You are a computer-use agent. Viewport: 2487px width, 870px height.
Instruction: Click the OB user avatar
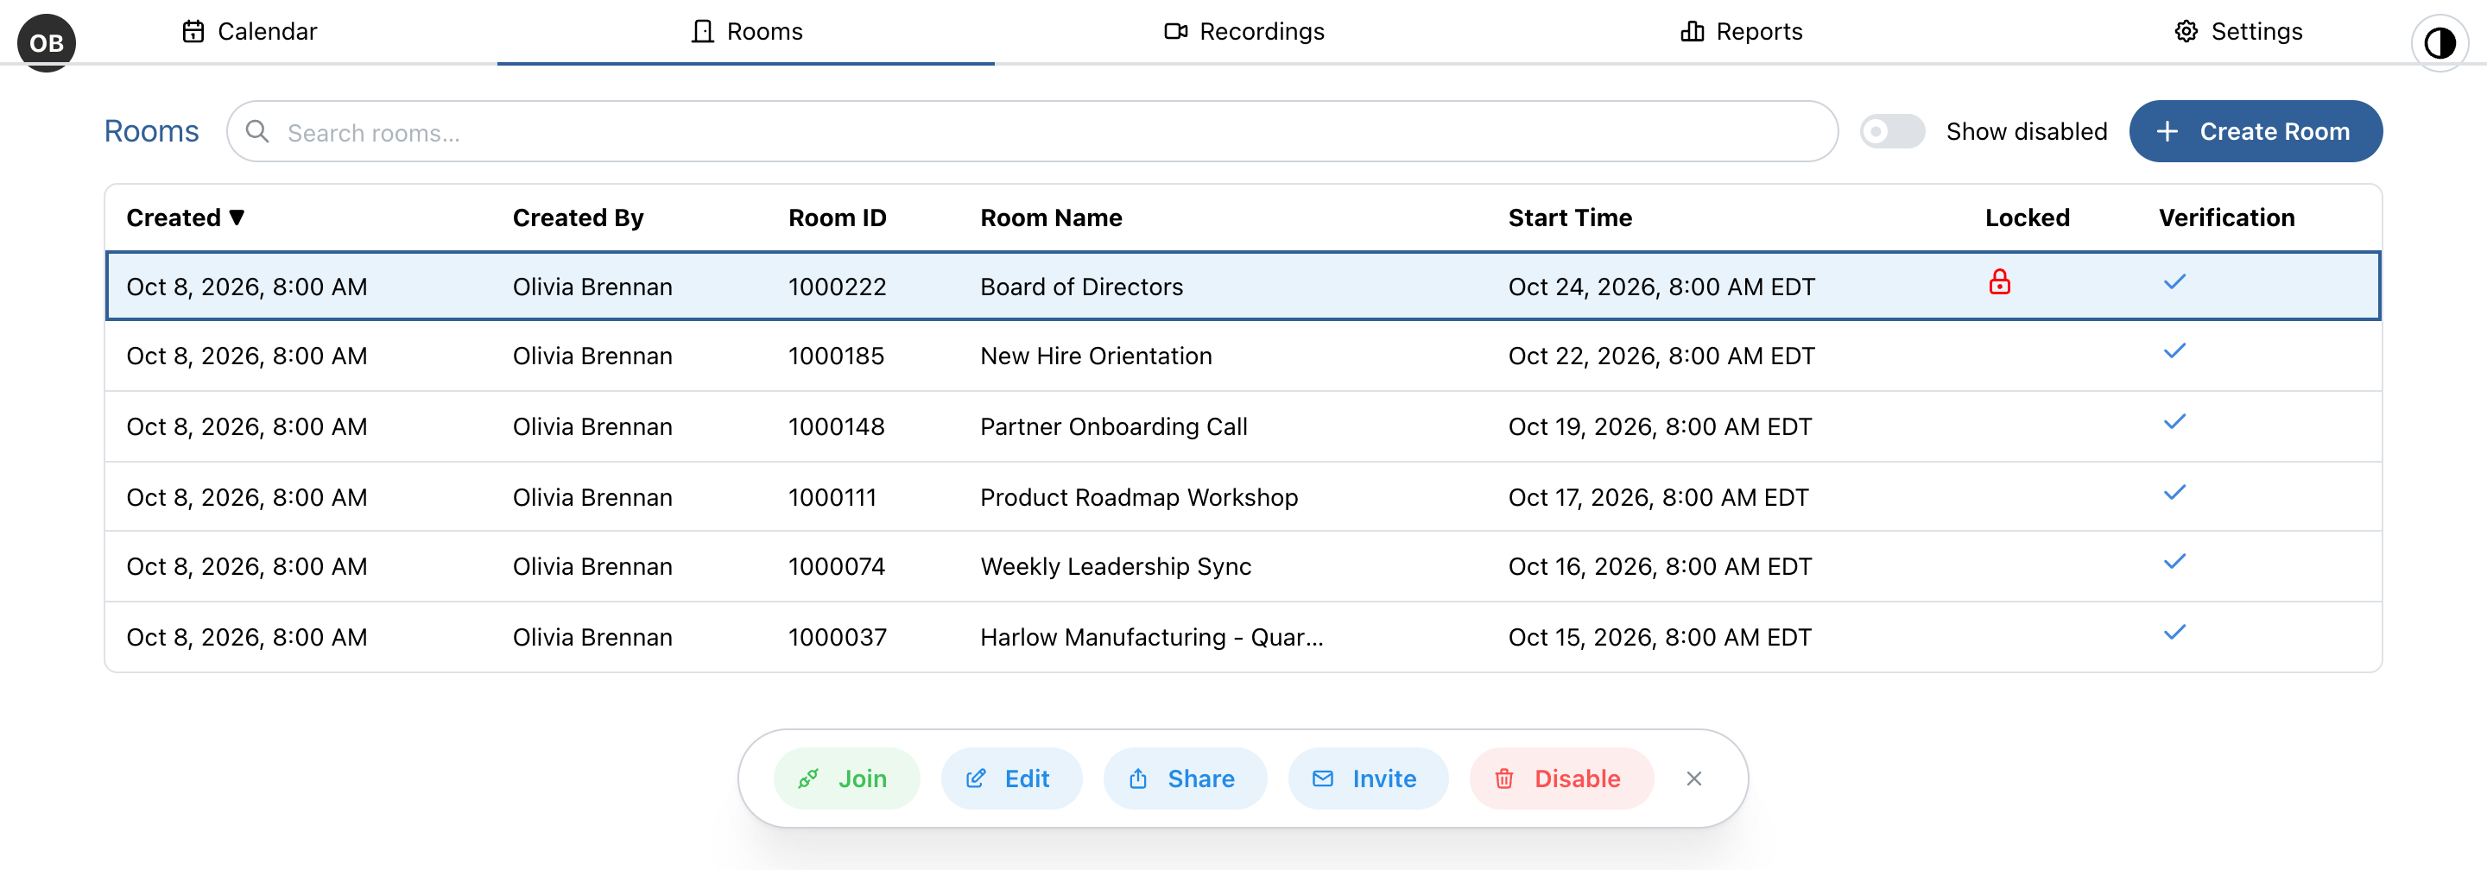tap(47, 42)
